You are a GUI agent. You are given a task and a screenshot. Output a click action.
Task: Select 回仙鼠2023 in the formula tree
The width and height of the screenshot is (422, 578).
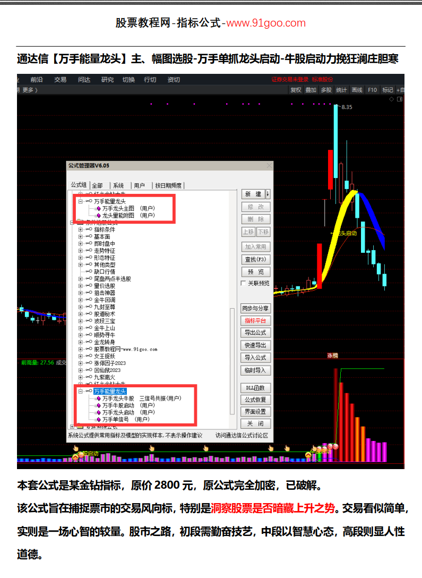coord(107,370)
